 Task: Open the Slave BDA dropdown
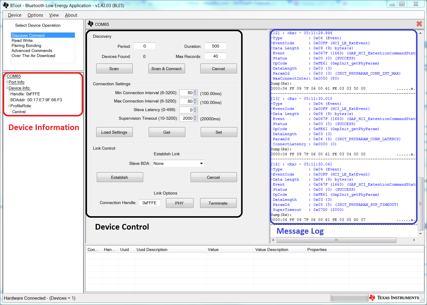click(201, 163)
